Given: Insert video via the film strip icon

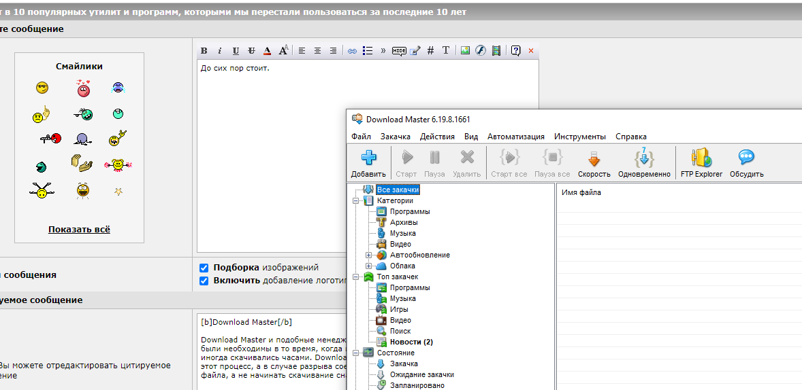Looking at the screenshot, I should pyautogui.click(x=496, y=50).
